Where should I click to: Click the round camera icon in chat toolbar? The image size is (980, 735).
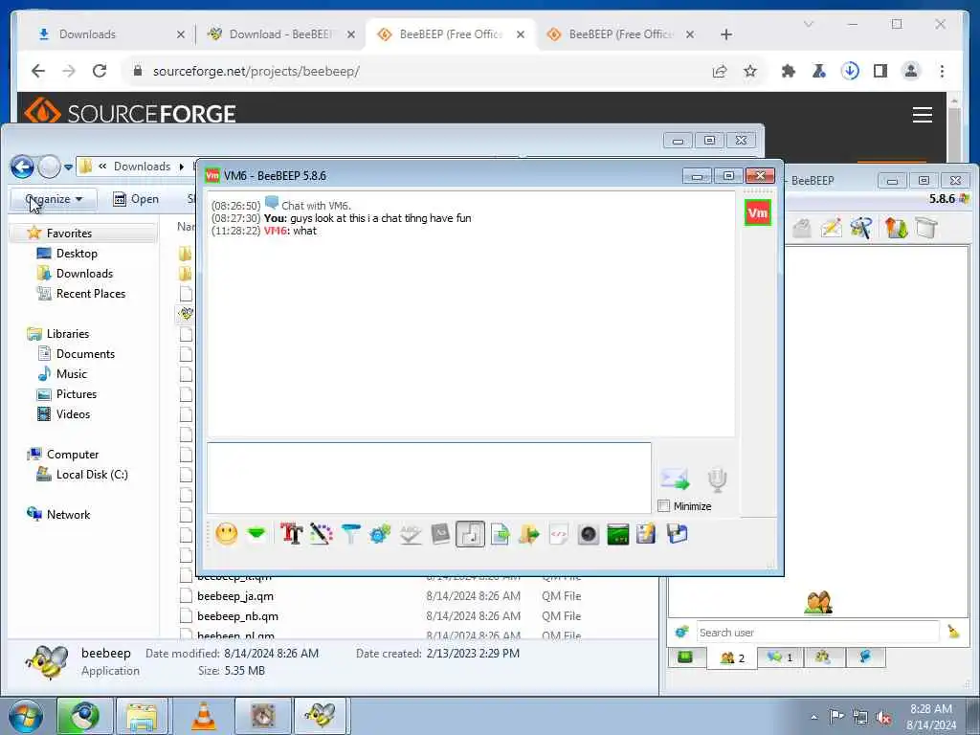point(589,534)
